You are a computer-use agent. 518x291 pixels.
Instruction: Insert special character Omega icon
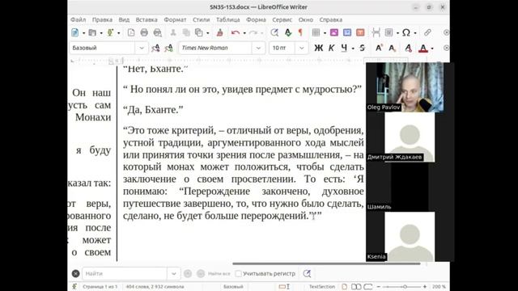pyautogui.click(x=406, y=32)
